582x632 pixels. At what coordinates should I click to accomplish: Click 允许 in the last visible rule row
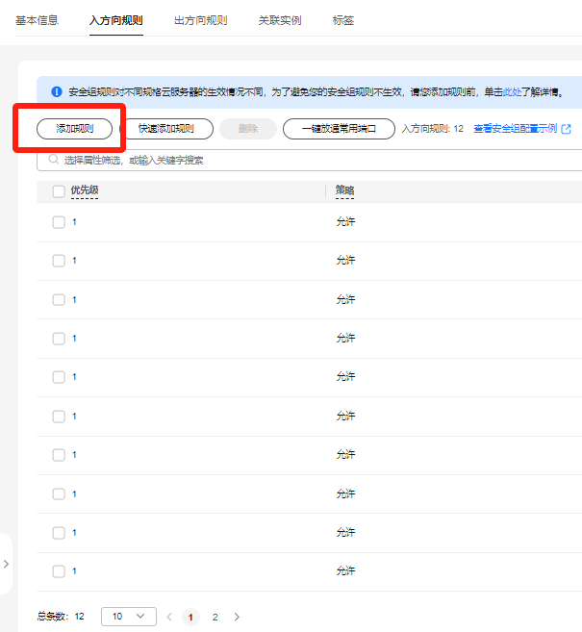pos(345,570)
